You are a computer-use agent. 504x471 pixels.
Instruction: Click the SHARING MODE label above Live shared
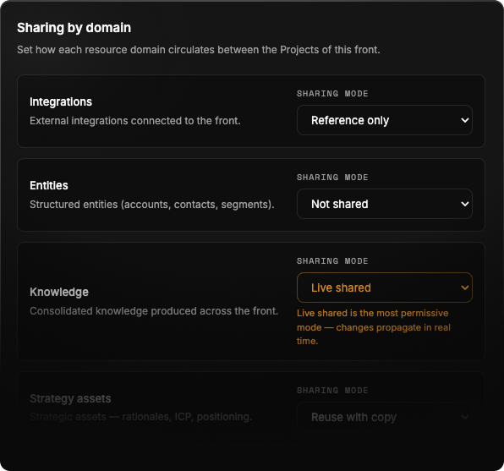coord(332,260)
